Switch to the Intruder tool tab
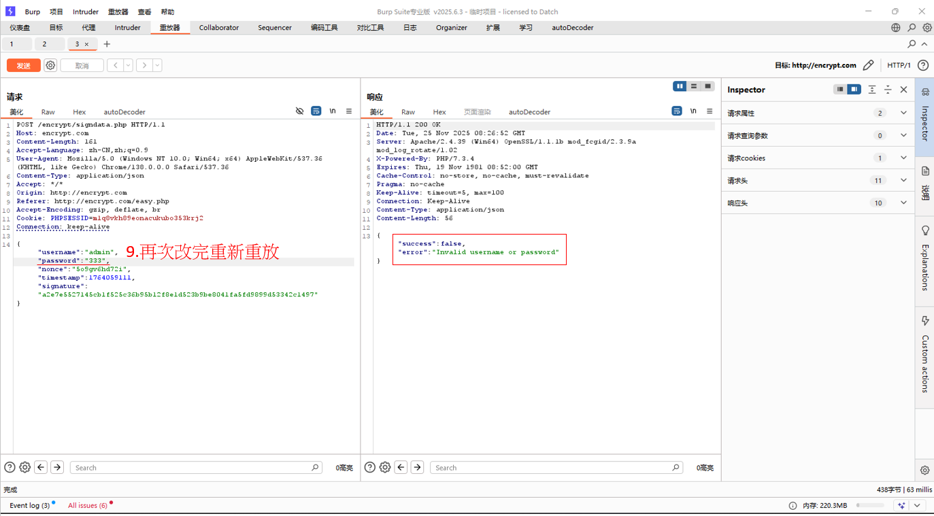 [x=127, y=28]
